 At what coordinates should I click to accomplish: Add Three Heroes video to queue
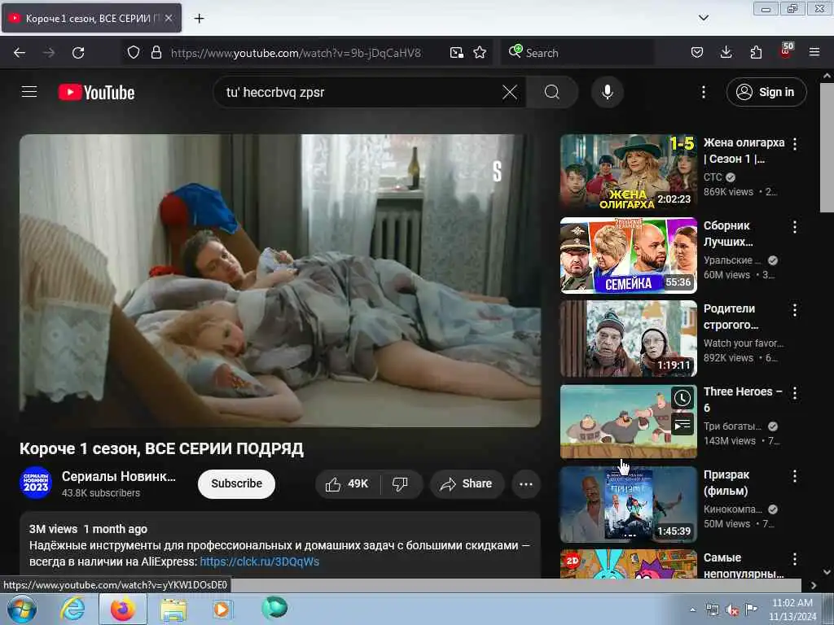coord(683,425)
